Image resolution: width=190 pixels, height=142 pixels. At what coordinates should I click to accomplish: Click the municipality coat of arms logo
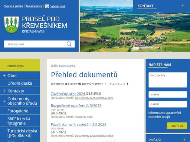[12, 24]
